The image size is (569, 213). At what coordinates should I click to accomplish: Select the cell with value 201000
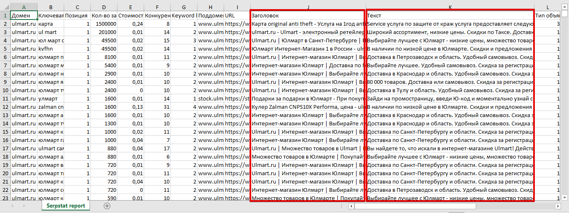(x=104, y=32)
